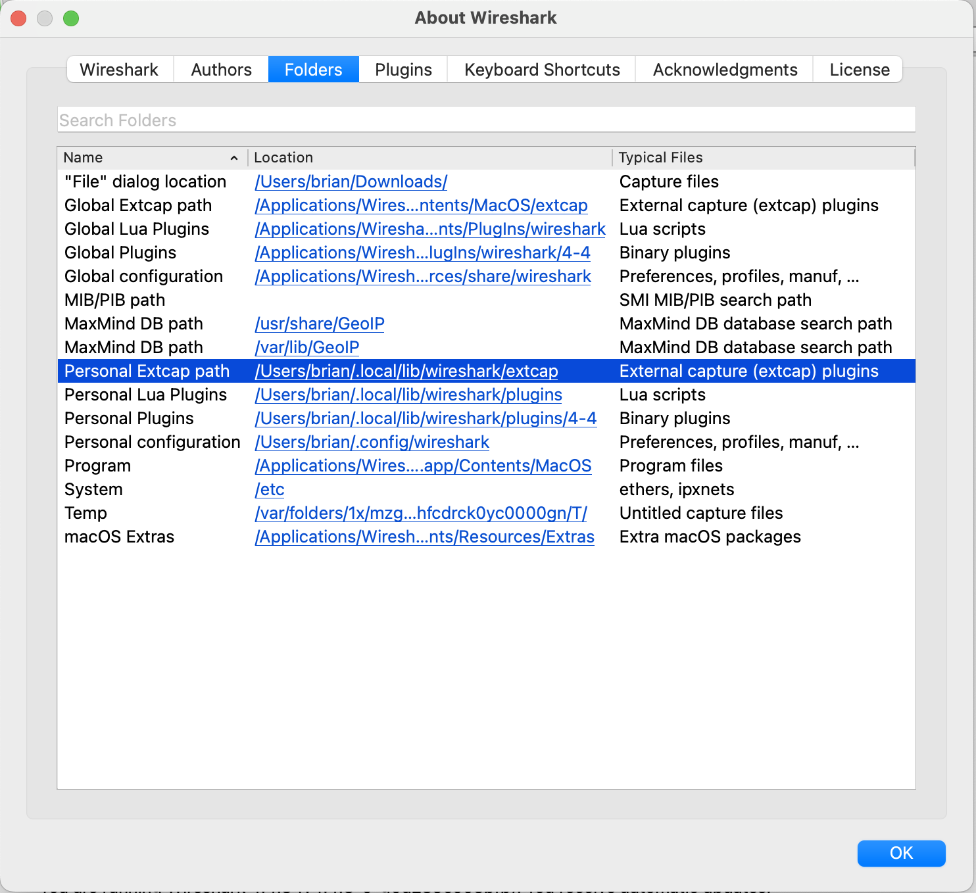This screenshot has width=976, height=893.
Task: Click the "Untitled capture files" cell
Action: click(701, 513)
